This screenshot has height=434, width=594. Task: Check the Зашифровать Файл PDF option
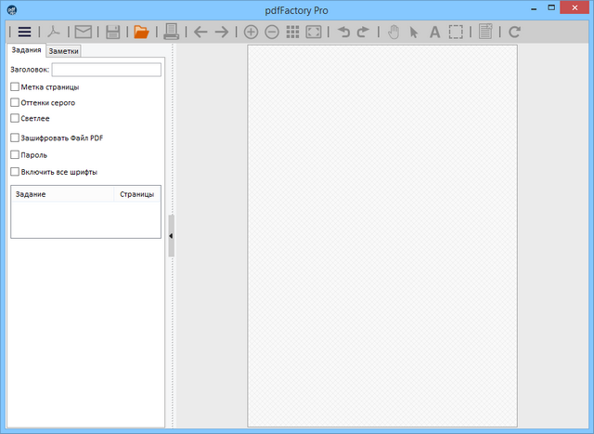15,138
